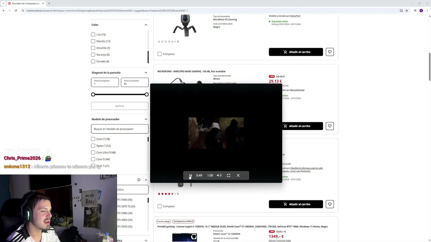Screen dimensions: 431x242
Task: Open the Chrome profile avatar
Action: click(421, 10)
